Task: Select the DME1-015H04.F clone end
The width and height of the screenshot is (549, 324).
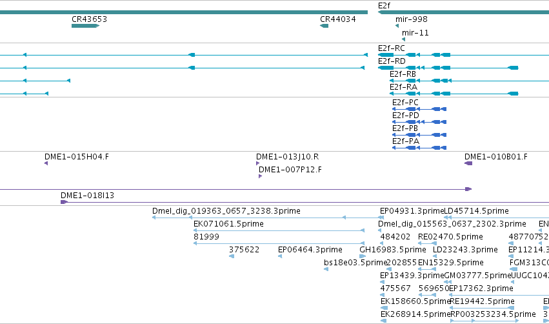Action: tap(46, 163)
